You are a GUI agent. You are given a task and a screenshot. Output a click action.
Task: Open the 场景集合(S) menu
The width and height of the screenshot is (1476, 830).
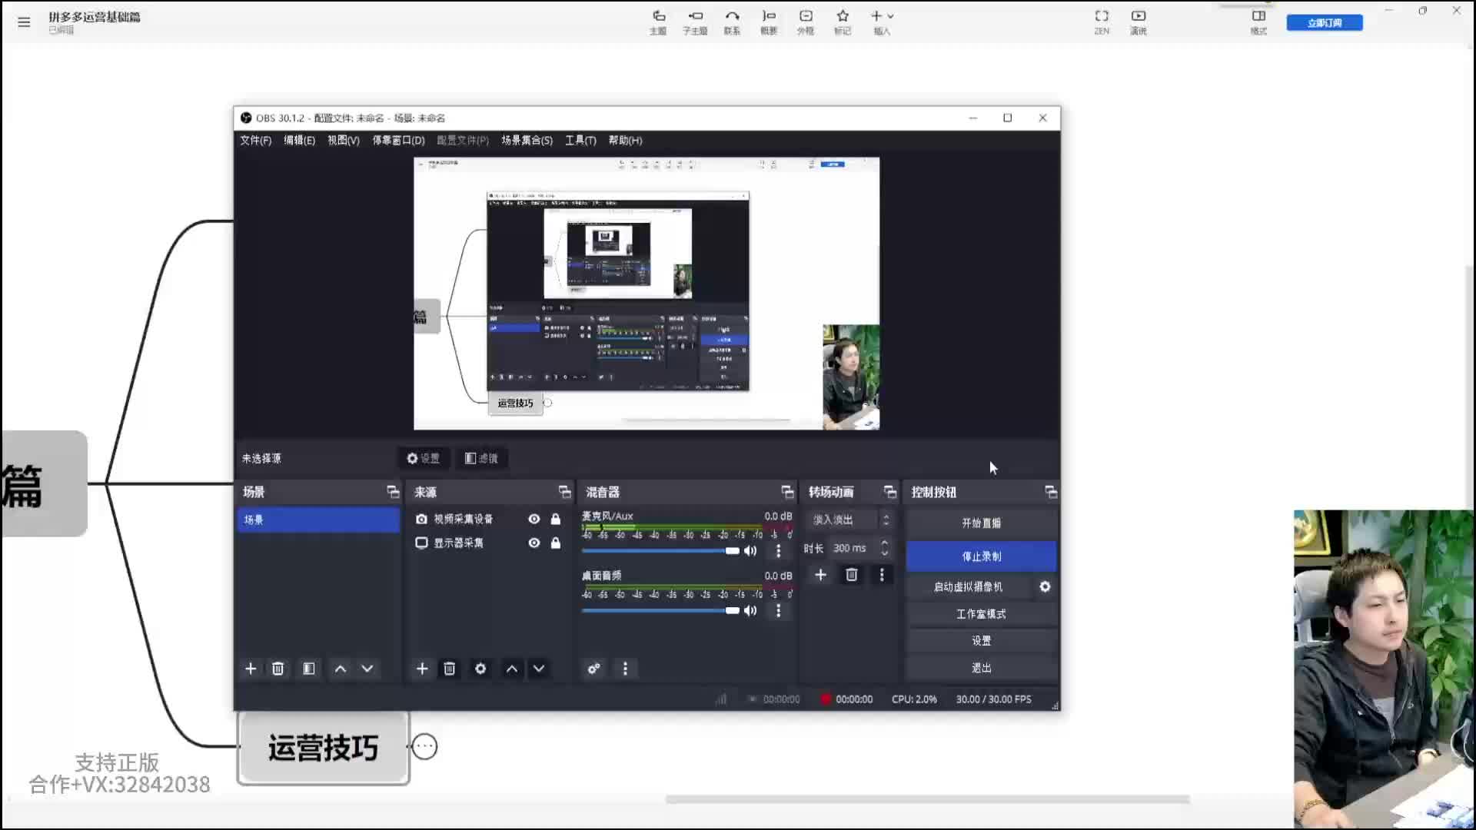[527, 140]
